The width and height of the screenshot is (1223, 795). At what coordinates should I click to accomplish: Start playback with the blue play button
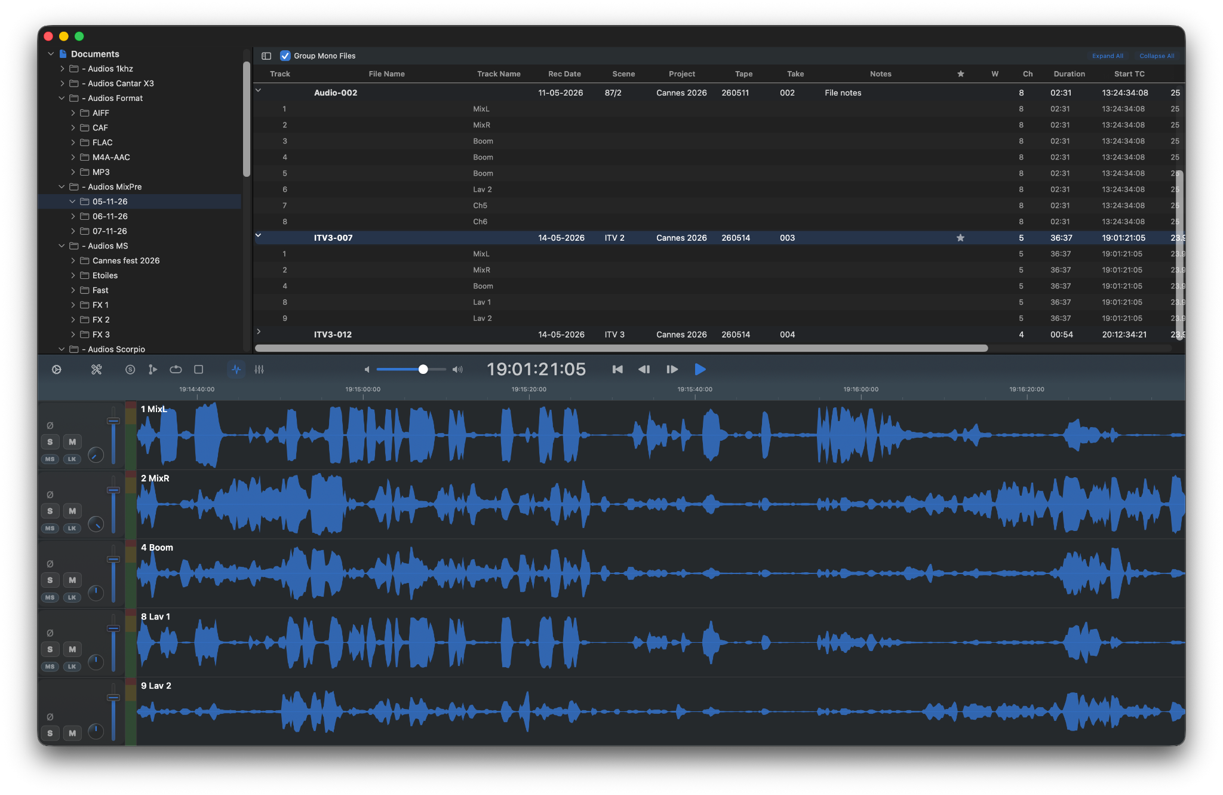(x=700, y=370)
